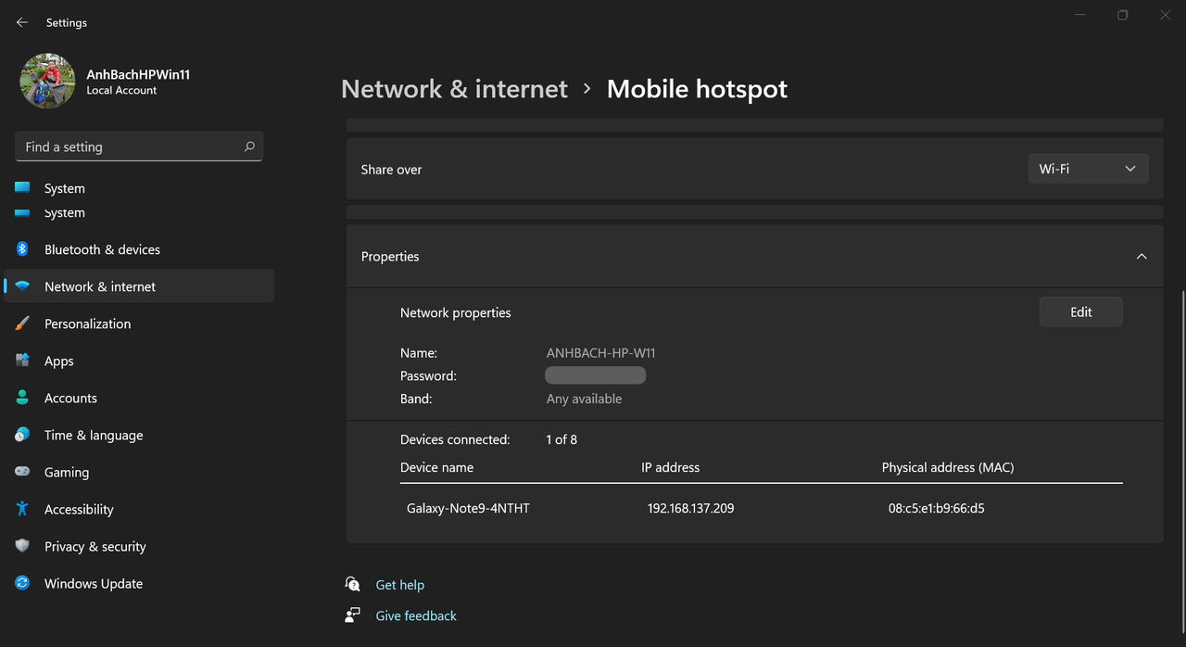This screenshot has width=1186, height=647.
Task: Click the Time & language globe icon
Action: click(22, 435)
